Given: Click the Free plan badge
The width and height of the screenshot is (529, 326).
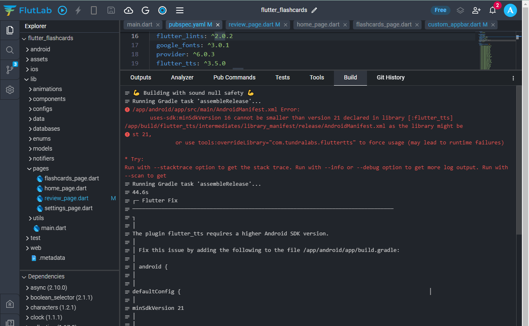Looking at the screenshot, I should pyautogui.click(x=440, y=10).
